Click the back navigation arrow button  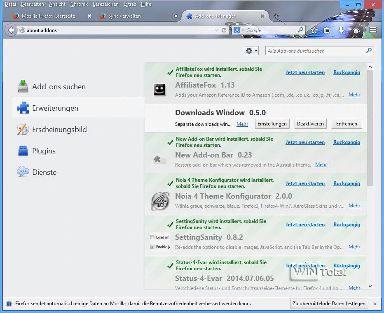tap(11, 30)
